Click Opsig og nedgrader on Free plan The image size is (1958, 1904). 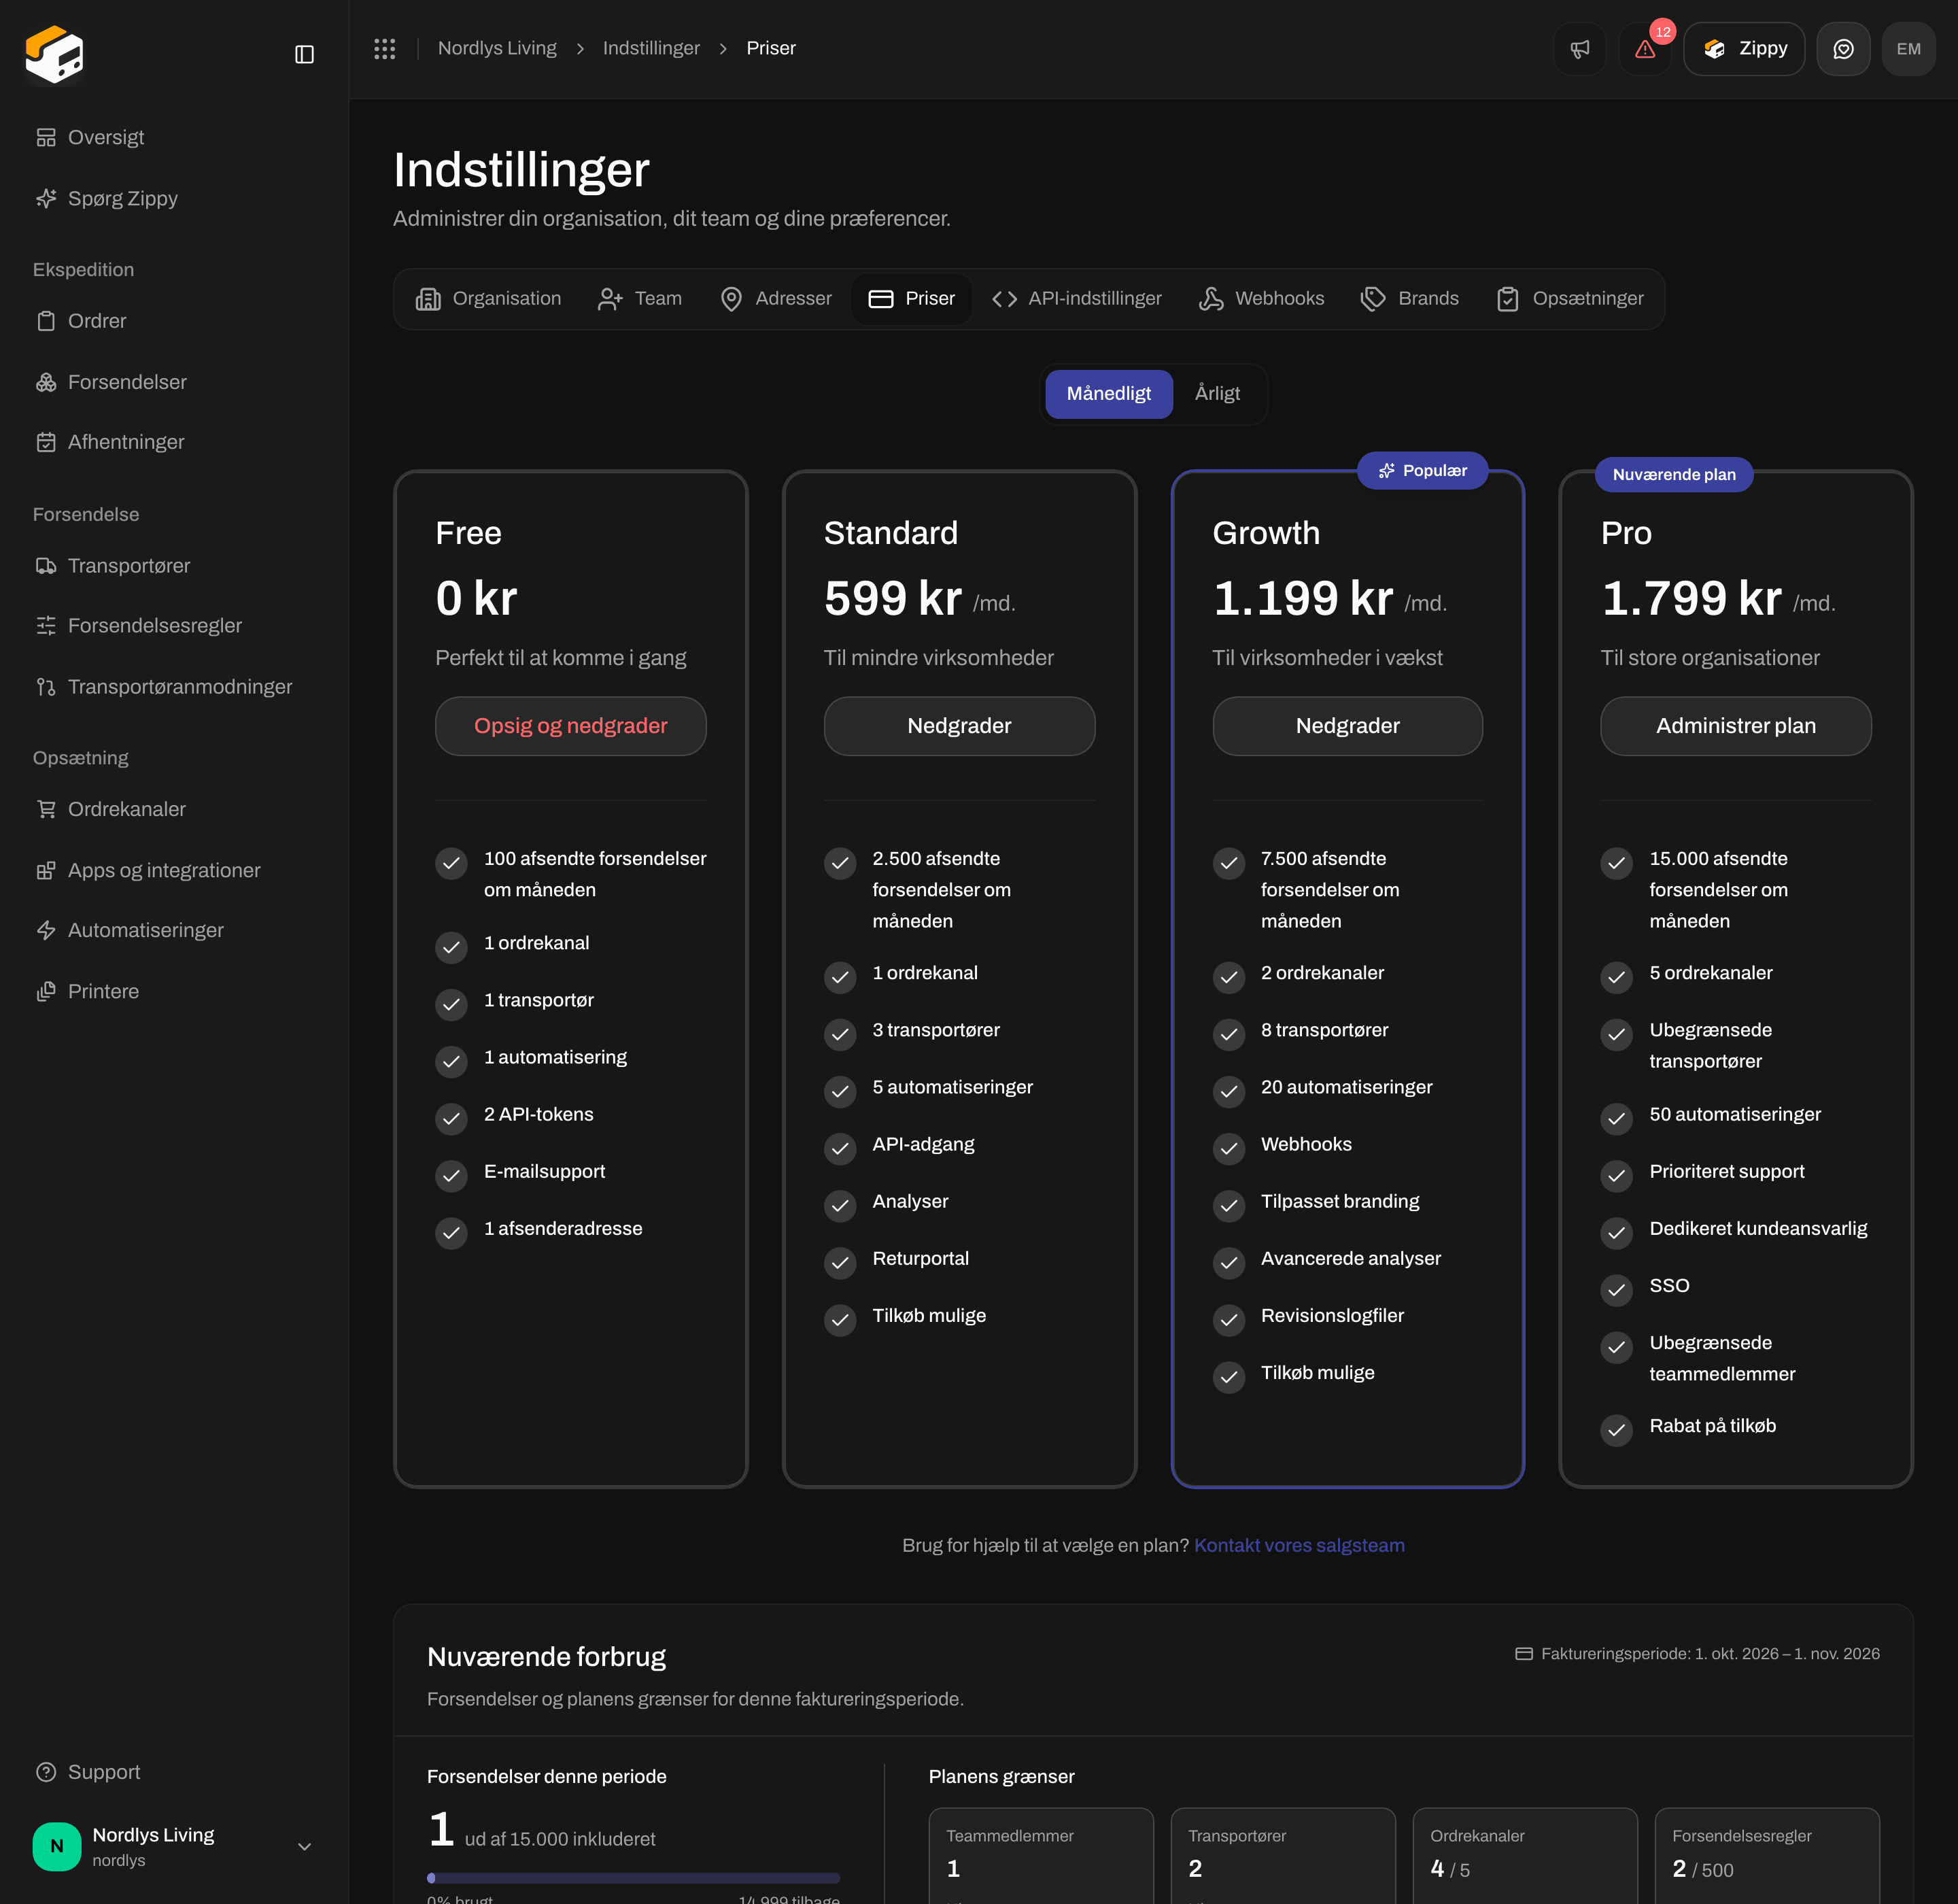point(571,726)
